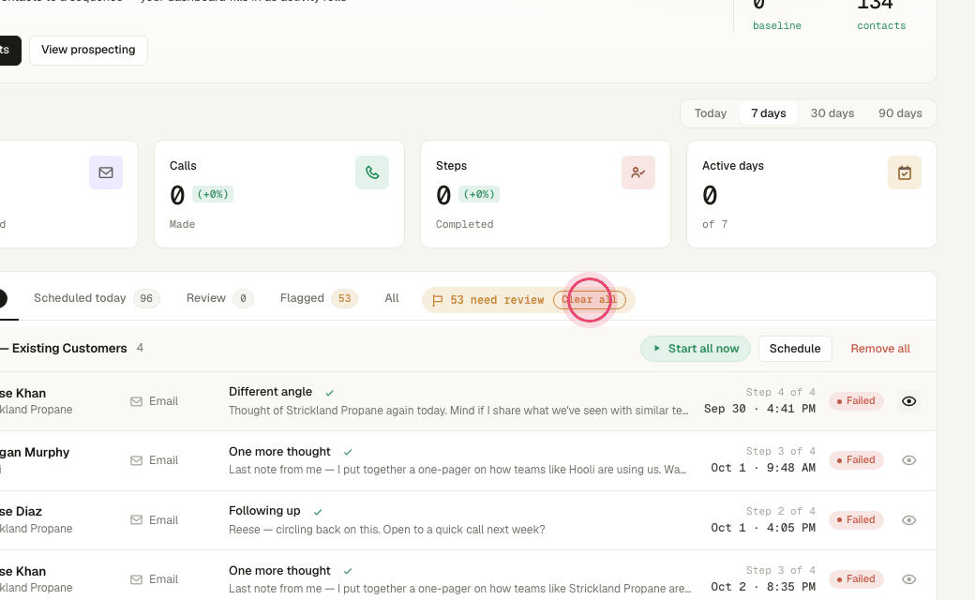The image size is (975, 600).
Task: Click Remove all link
Action: 880,349
